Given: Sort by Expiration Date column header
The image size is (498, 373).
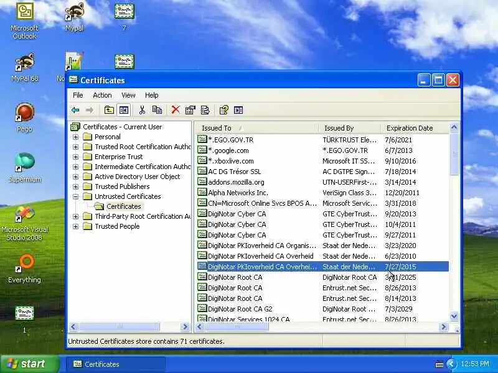Looking at the screenshot, I should pos(415,128).
